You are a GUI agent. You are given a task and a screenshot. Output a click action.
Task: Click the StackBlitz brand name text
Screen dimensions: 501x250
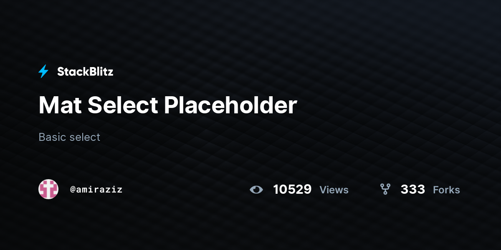click(x=85, y=72)
